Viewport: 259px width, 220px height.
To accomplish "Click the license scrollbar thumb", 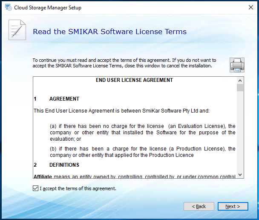I will pos(240,87).
